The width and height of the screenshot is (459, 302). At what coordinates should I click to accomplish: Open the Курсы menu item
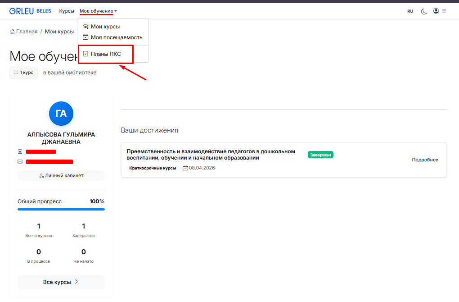click(67, 11)
